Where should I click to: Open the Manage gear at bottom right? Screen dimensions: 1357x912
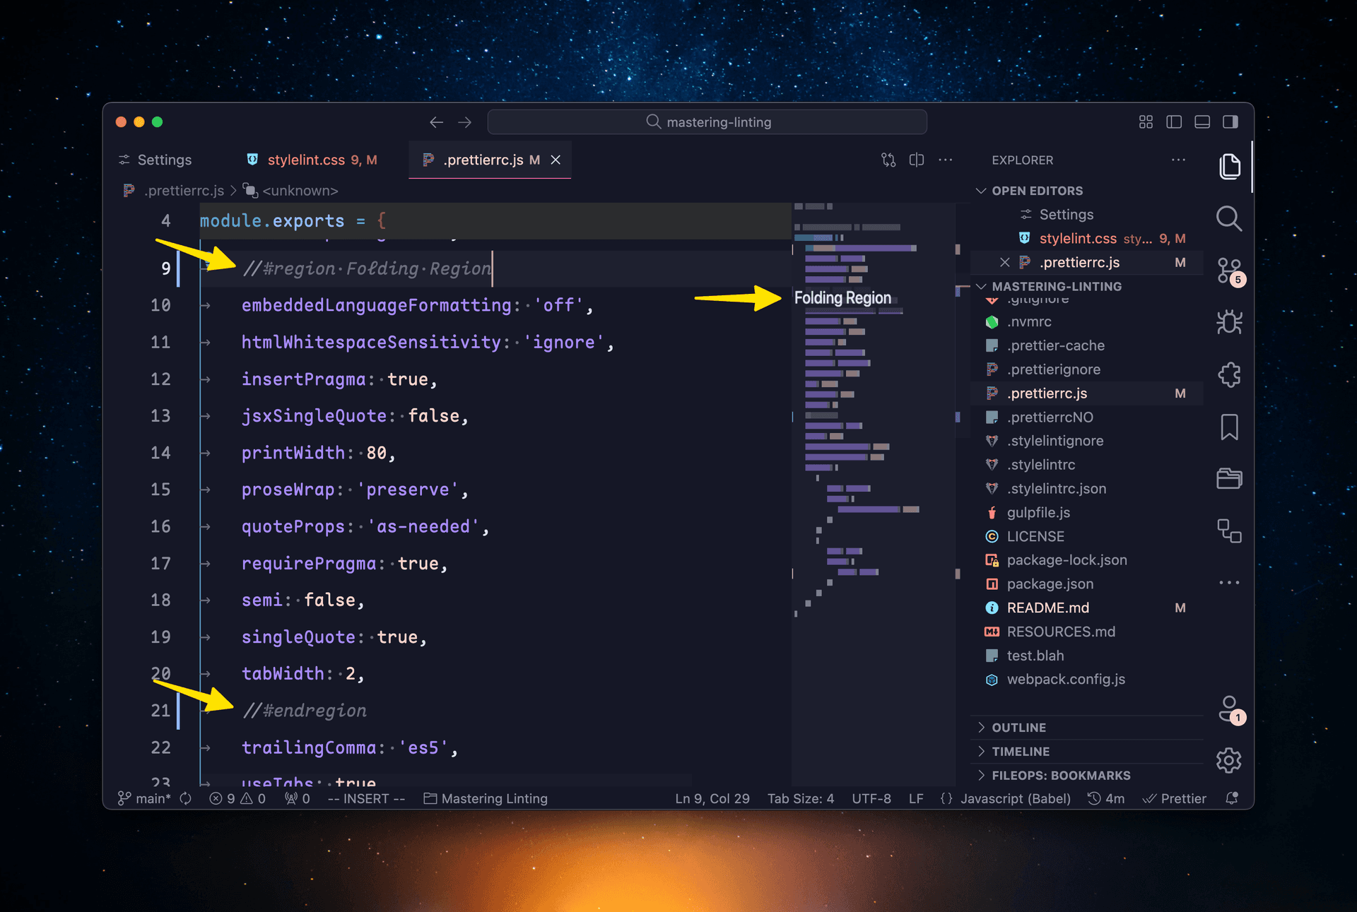point(1228,761)
